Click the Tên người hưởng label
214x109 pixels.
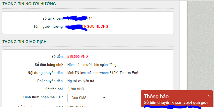[48, 27]
